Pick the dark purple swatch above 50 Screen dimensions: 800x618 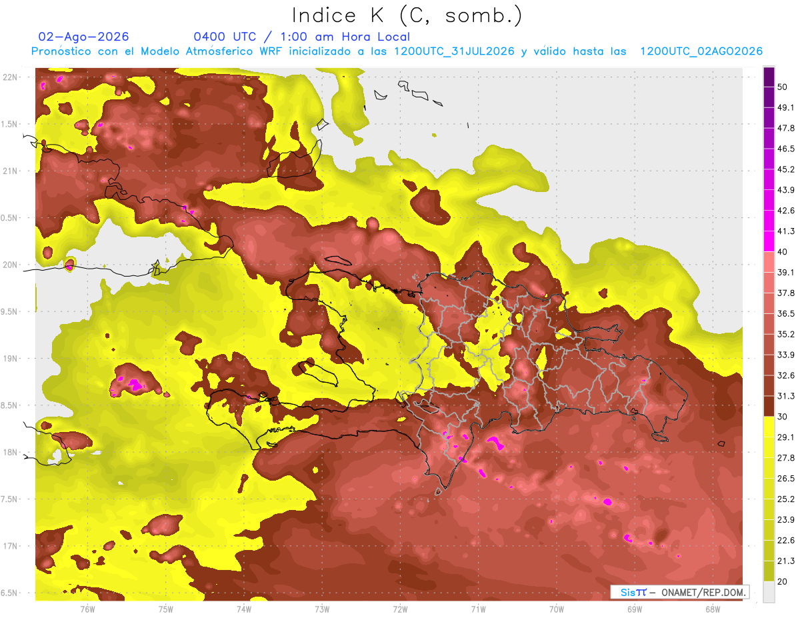pyautogui.click(x=769, y=77)
